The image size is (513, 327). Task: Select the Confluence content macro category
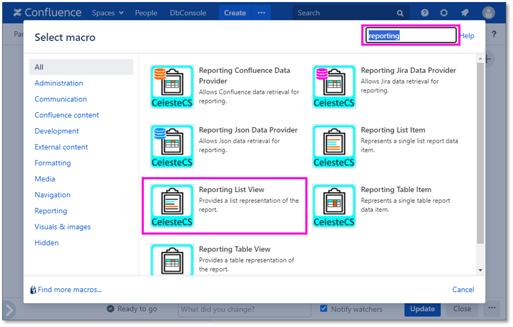pos(67,115)
